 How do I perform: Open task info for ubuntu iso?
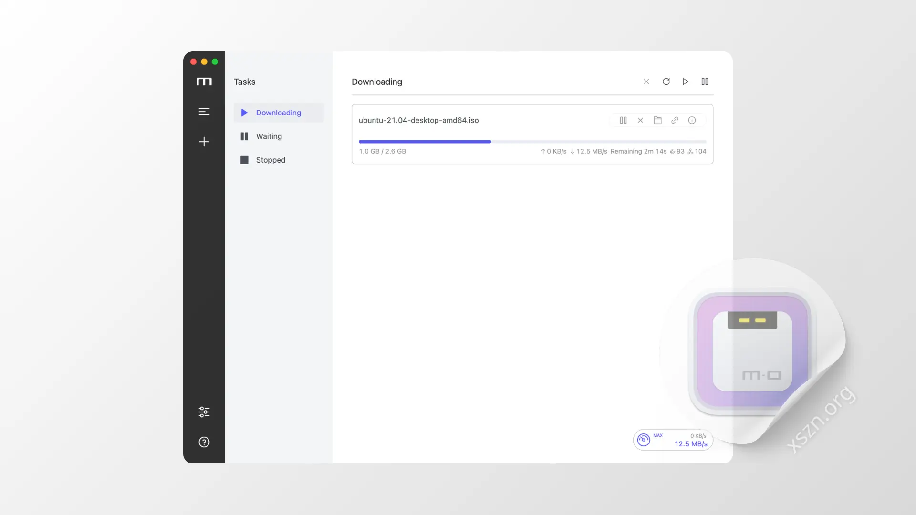[x=692, y=120]
